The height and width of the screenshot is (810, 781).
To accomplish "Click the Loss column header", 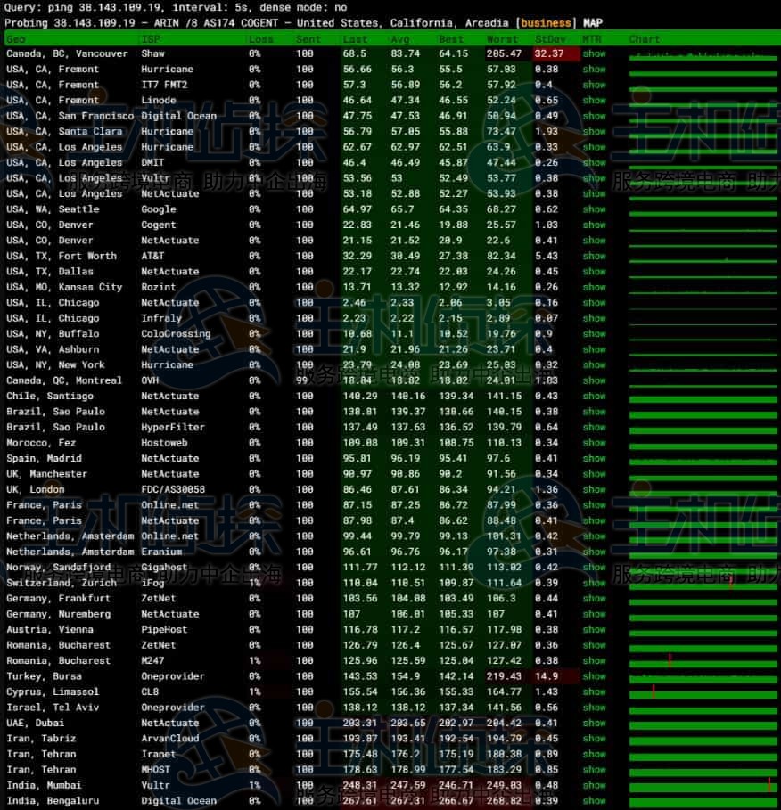I will click(x=260, y=39).
